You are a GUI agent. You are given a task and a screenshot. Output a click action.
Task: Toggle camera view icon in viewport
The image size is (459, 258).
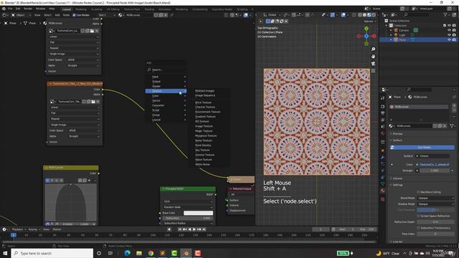(x=373, y=64)
